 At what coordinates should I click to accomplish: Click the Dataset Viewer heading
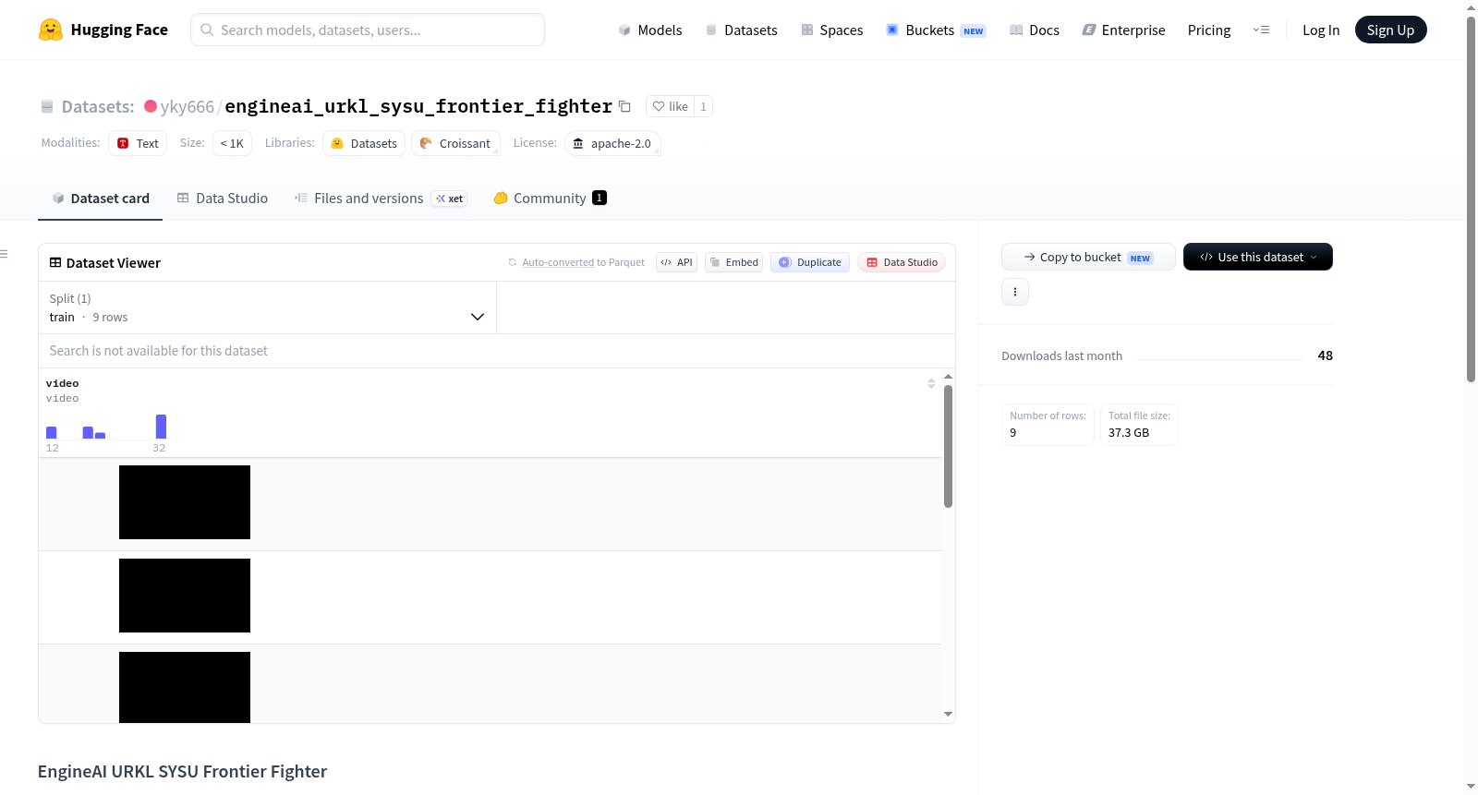pyautogui.click(x=114, y=263)
